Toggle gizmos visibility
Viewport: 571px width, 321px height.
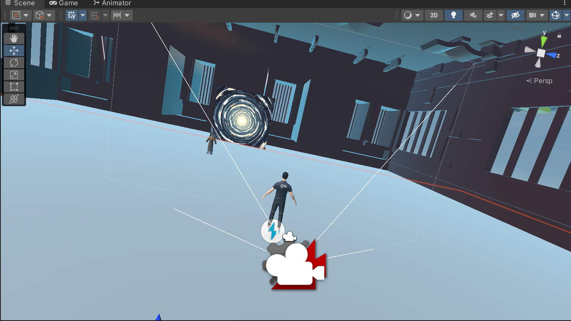click(x=556, y=15)
